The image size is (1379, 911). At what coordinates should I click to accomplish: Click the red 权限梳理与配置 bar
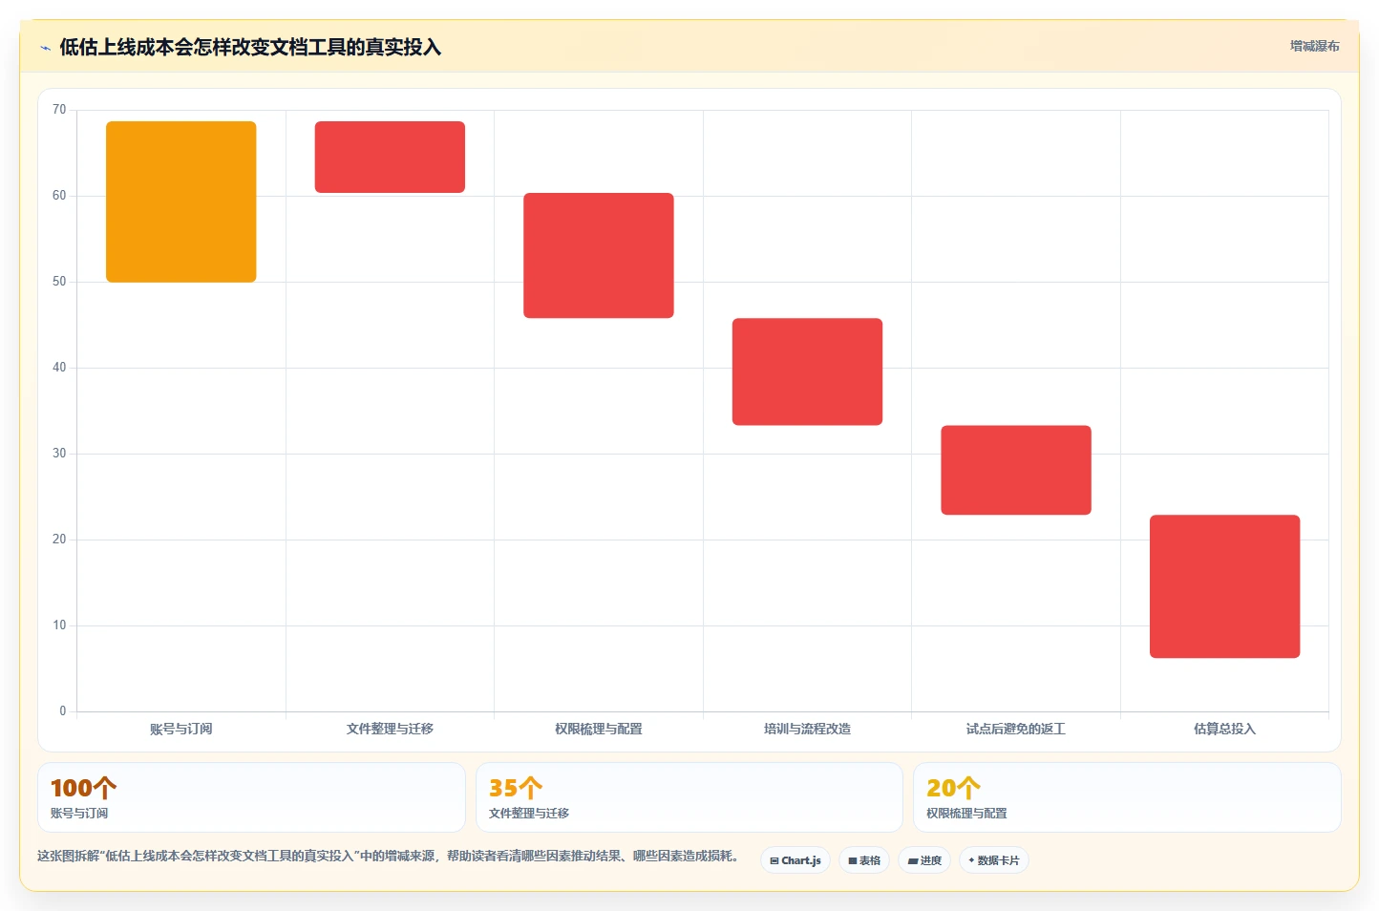tap(599, 255)
